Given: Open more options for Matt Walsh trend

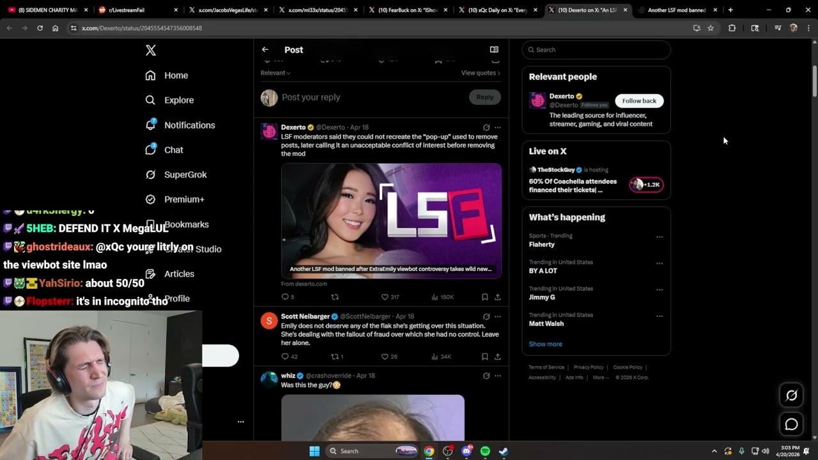Looking at the screenshot, I should click(x=660, y=316).
